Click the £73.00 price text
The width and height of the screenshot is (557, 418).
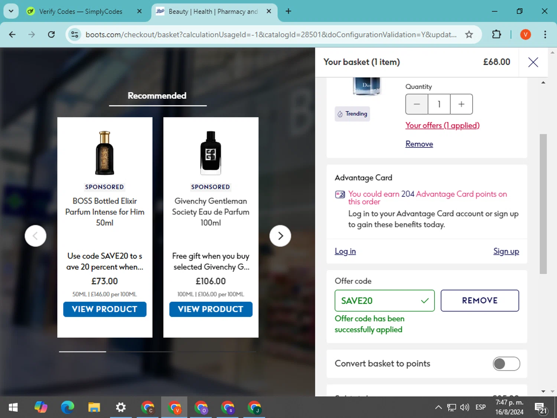[x=105, y=281]
